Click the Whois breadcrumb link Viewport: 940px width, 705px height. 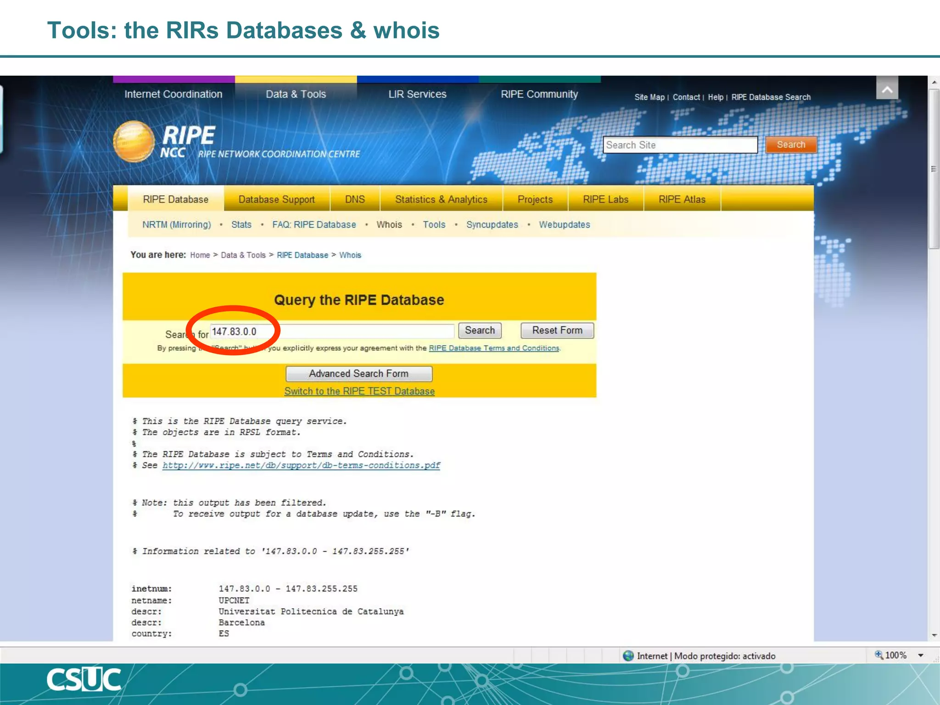point(350,255)
